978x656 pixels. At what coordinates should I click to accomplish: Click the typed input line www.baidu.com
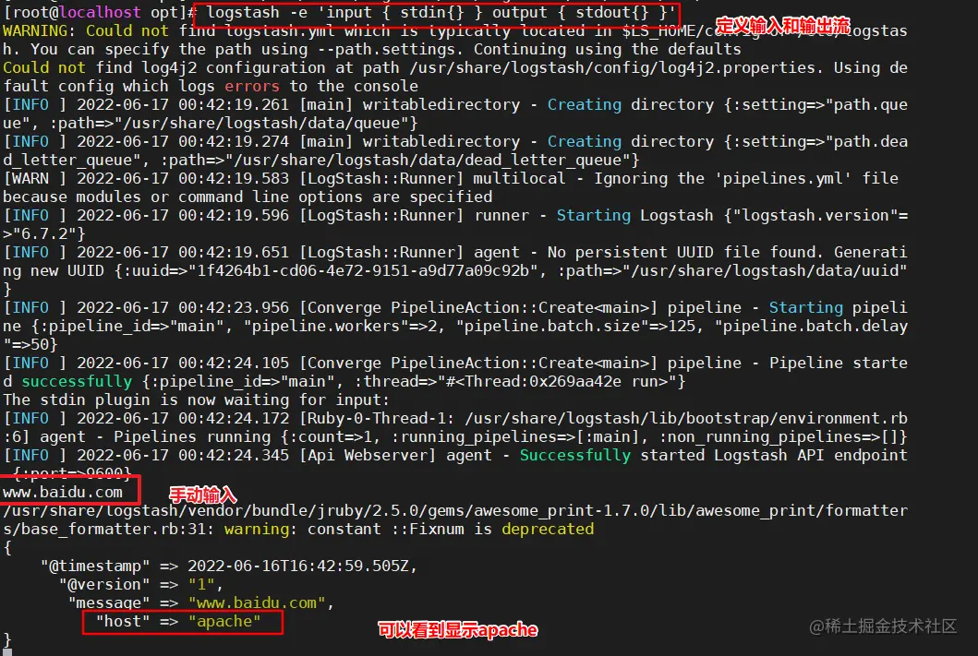pyautogui.click(x=63, y=492)
